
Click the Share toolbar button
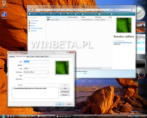[70, 14]
